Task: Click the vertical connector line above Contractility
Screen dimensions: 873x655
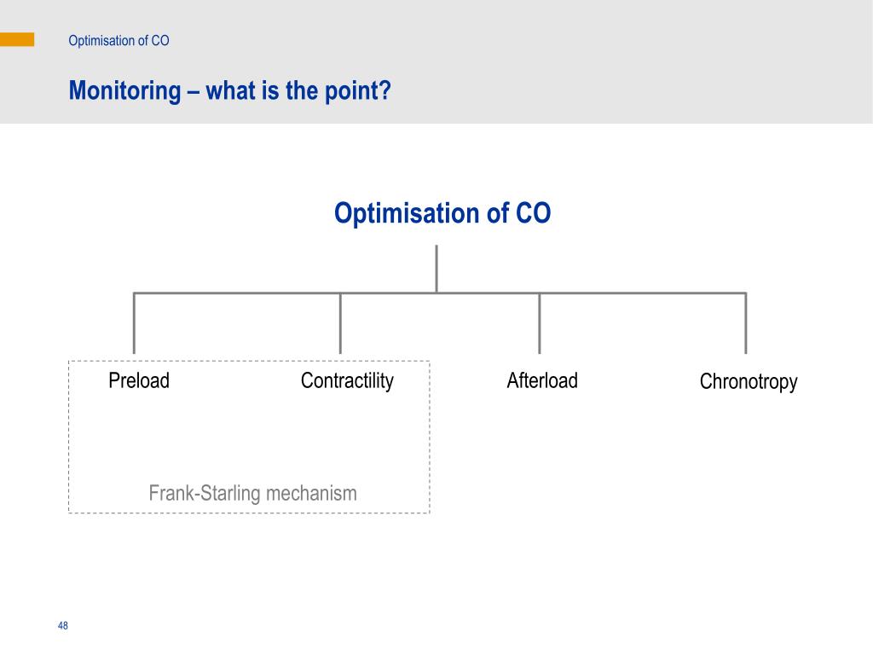Action: coord(340,323)
